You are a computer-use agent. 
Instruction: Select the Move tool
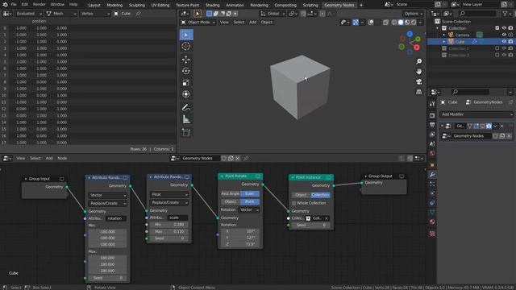click(x=186, y=60)
